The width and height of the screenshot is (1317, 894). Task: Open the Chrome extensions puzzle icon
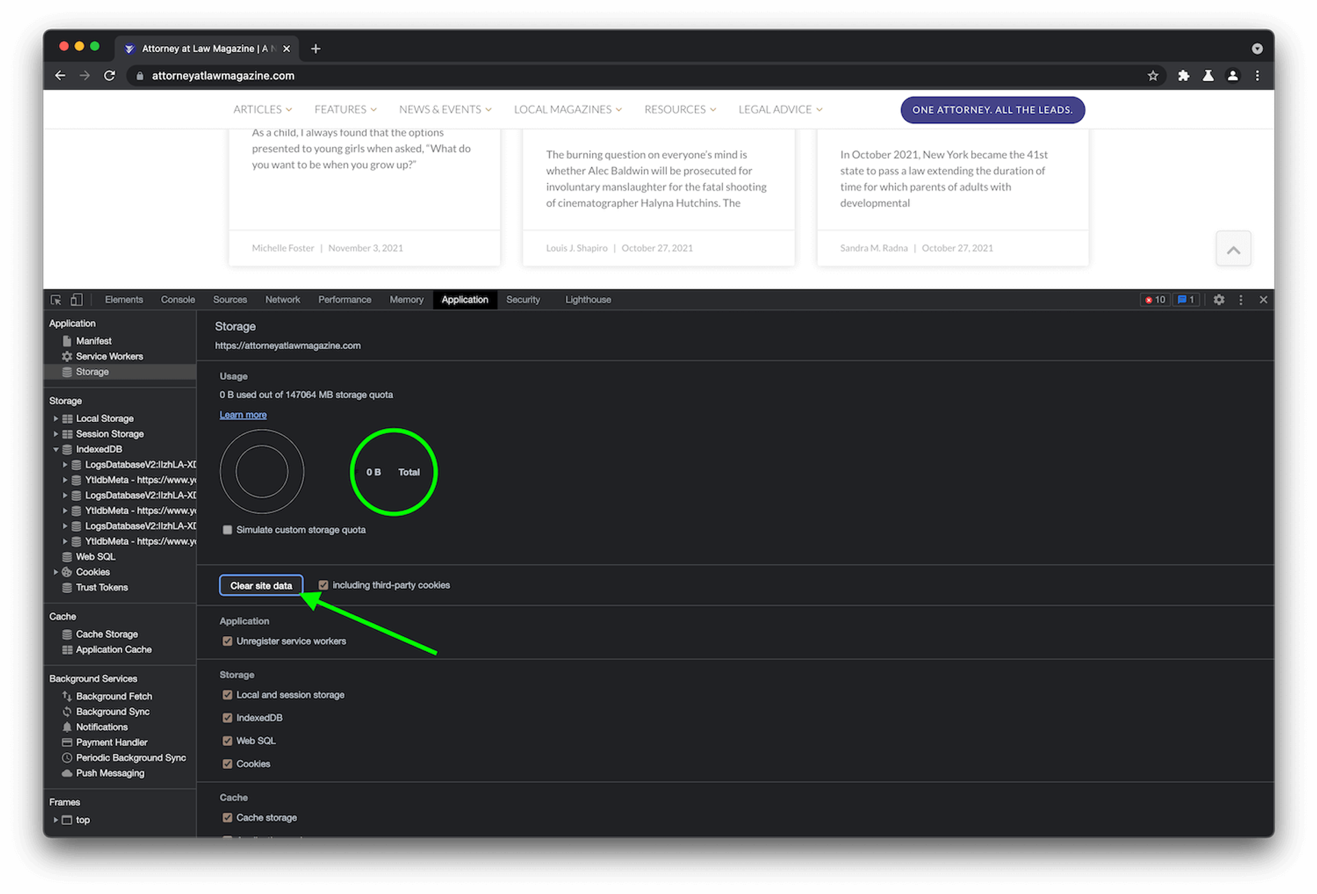click(x=1183, y=75)
